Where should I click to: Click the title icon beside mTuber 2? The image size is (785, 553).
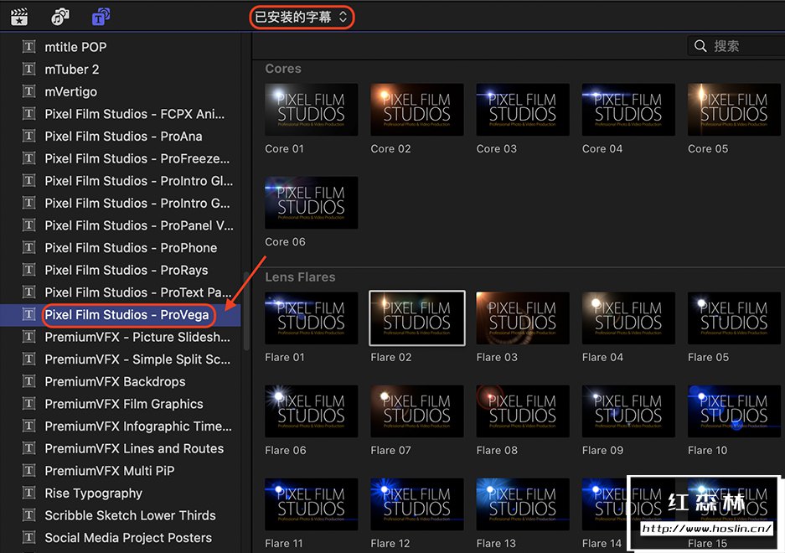[x=29, y=69]
